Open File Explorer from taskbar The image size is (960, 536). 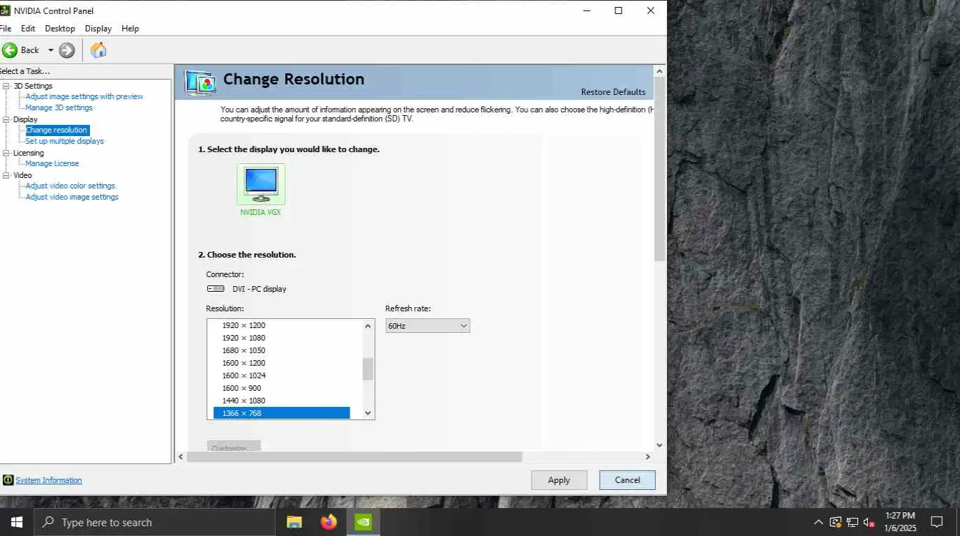[x=294, y=522]
